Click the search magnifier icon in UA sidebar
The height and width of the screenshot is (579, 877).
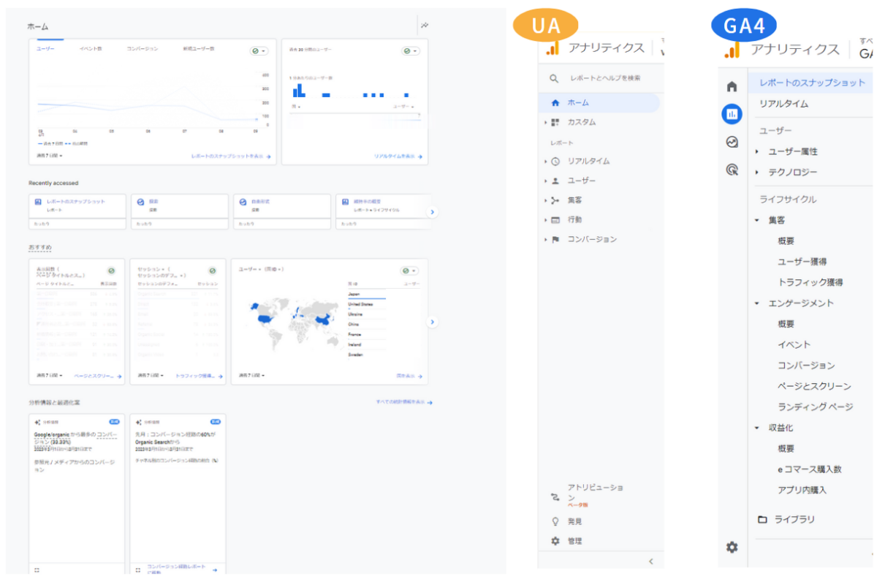(x=555, y=78)
